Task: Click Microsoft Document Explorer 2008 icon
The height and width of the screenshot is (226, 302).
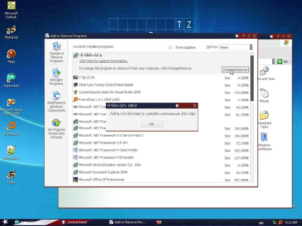Action: 75,172
